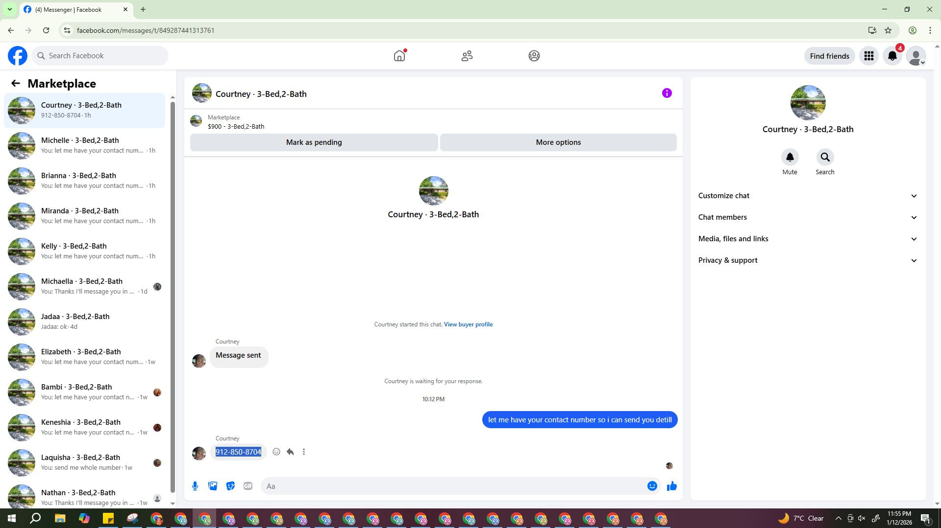Send a voice clip with microphone icon
Image resolution: width=941 pixels, height=528 pixels.
click(x=195, y=486)
